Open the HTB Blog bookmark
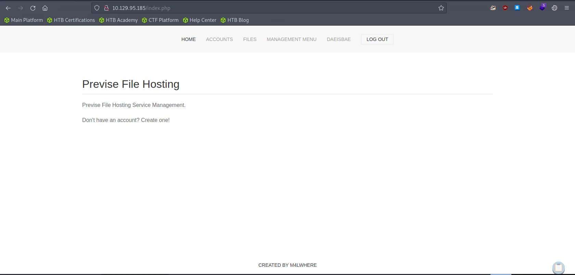Image resolution: width=575 pixels, height=275 pixels. [x=235, y=20]
